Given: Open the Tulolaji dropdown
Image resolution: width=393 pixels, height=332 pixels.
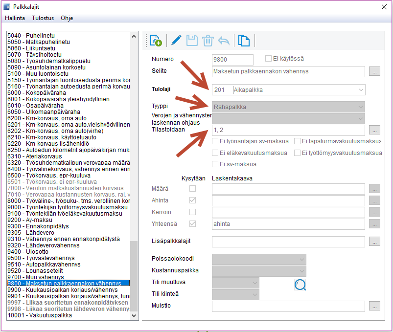Looking at the screenshot, I should 361,89.
